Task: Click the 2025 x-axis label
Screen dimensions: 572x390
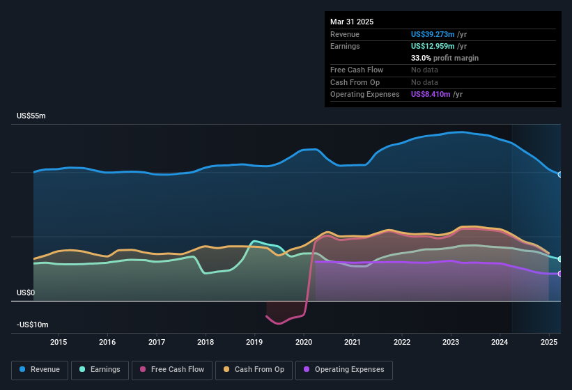Action: pyautogui.click(x=548, y=342)
